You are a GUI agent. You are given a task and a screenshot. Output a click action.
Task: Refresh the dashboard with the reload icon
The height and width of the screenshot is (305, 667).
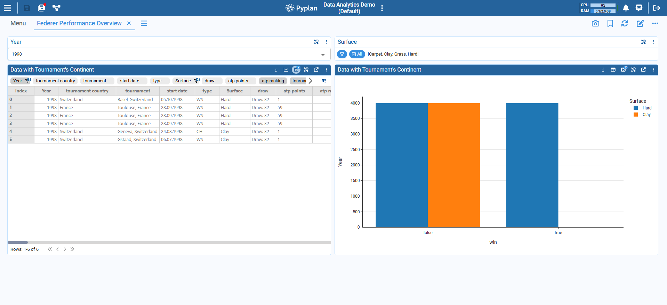tap(625, 23)
